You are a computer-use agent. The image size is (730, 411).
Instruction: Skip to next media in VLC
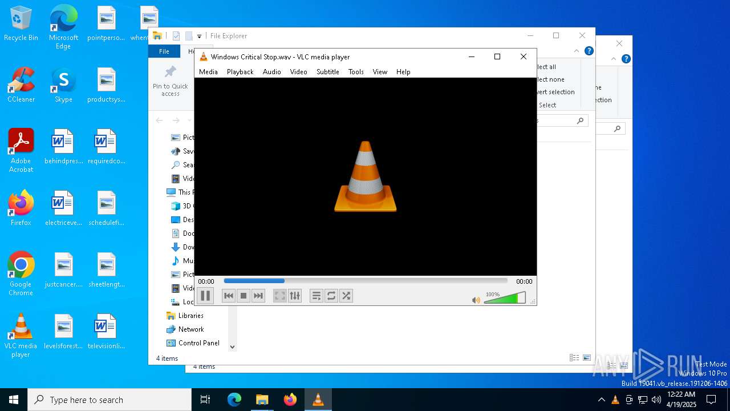pos(258,296)
